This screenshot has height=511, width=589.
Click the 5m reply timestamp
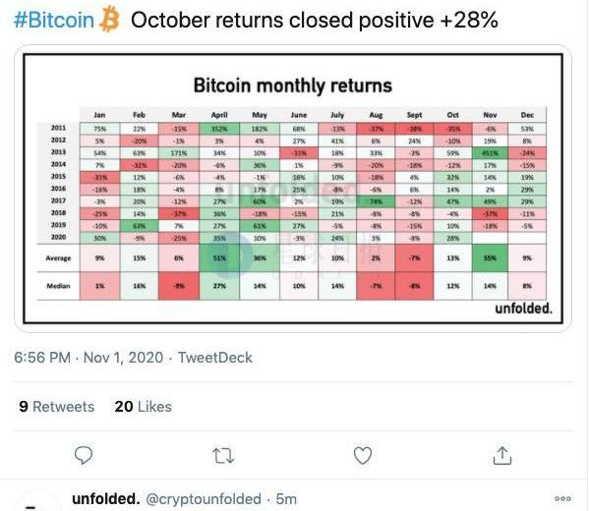coord(286,499)
